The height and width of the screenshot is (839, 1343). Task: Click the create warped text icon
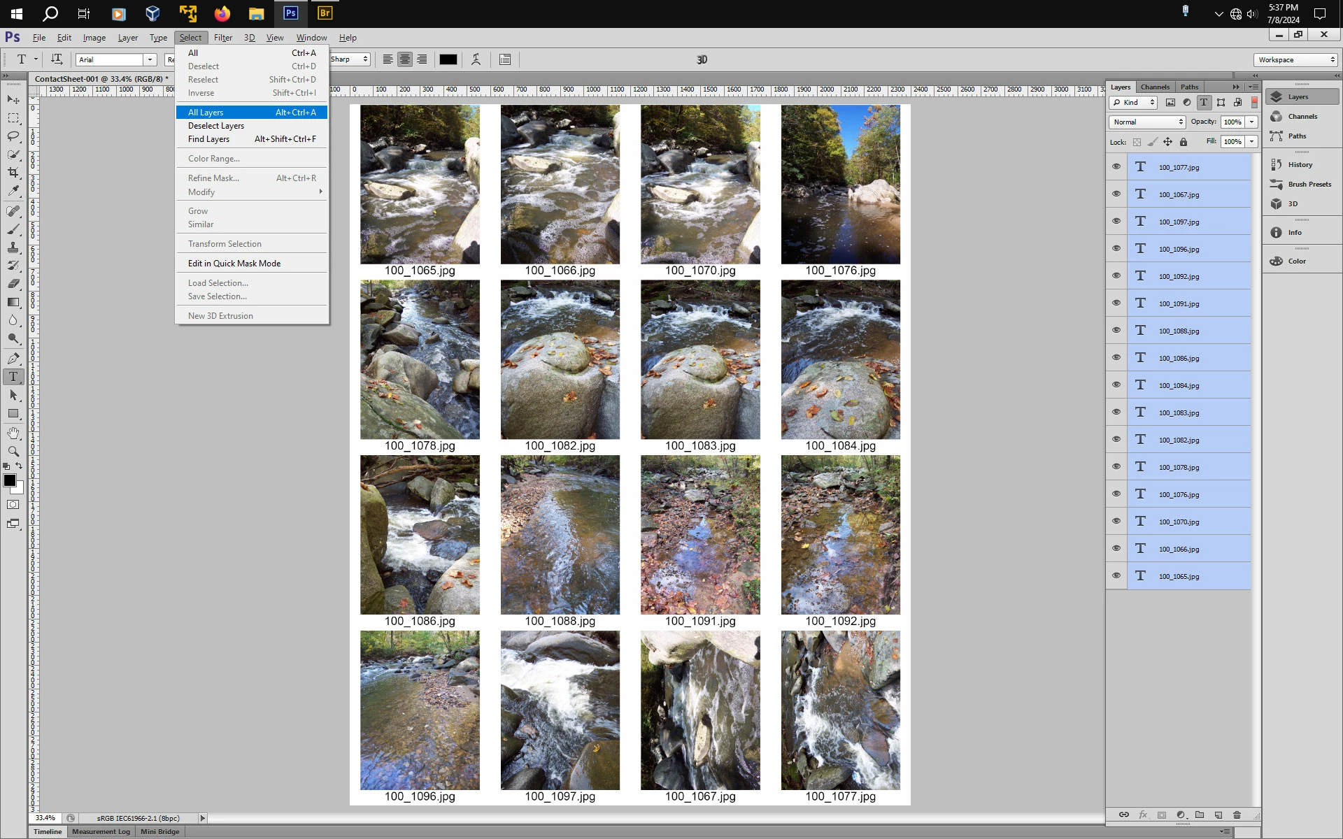click(x=476, y=59)
